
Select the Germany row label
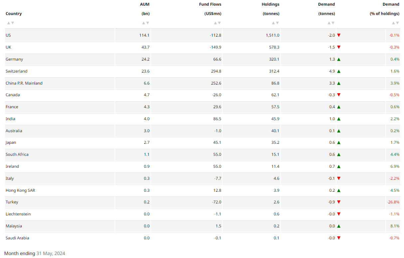(14, 59)
